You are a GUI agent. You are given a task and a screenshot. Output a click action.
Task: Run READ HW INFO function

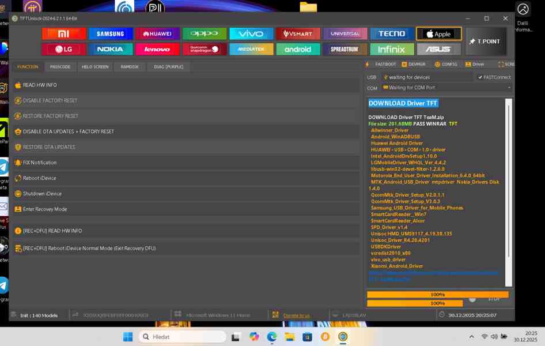pos(40,85)
